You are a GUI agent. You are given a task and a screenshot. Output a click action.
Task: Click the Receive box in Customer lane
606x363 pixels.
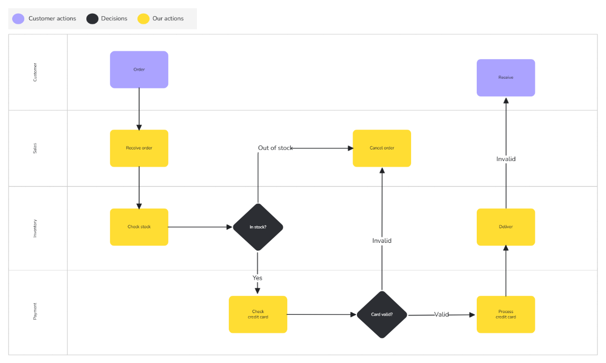[506, 77]
